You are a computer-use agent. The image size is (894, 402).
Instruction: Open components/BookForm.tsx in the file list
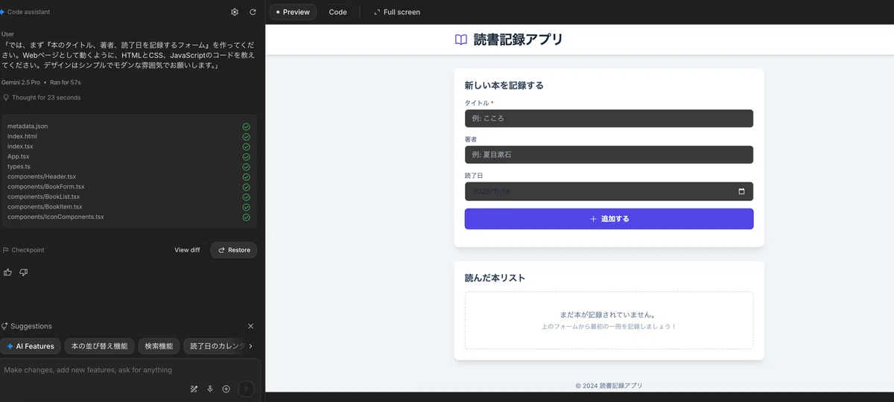[46, 187]
